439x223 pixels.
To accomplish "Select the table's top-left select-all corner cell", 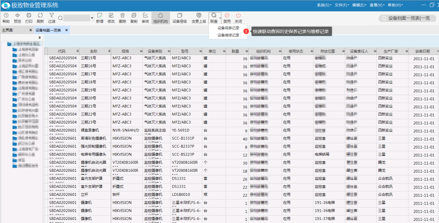I will coord(46,51).
